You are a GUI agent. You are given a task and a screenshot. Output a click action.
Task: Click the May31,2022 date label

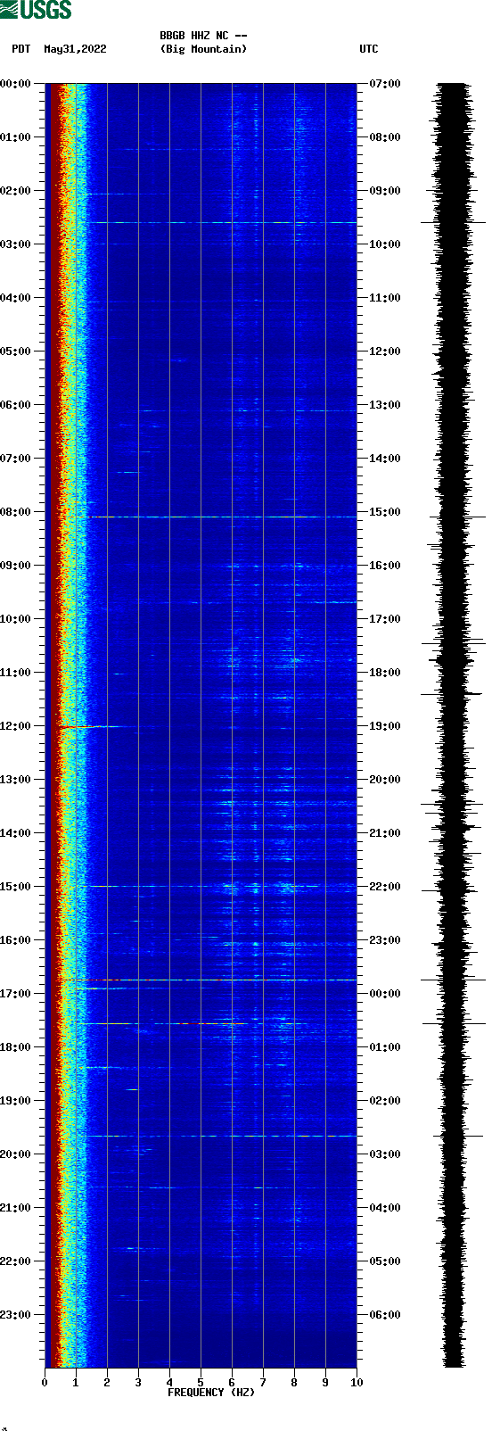(75, 49)
